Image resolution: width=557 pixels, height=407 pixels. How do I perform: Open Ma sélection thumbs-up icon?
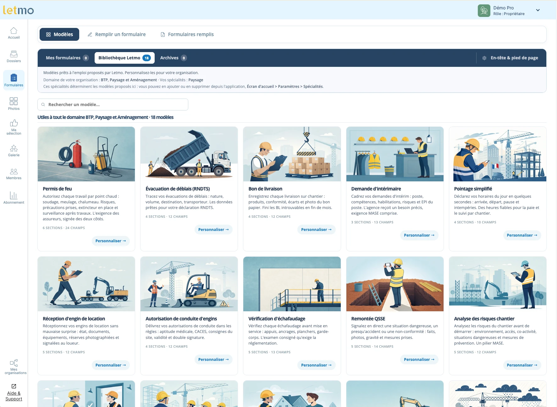pyautogui.click(x=14, y=123)
